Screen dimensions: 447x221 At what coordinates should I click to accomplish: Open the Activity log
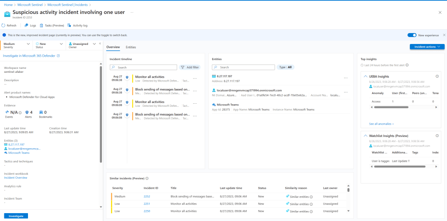click(77, 26)
